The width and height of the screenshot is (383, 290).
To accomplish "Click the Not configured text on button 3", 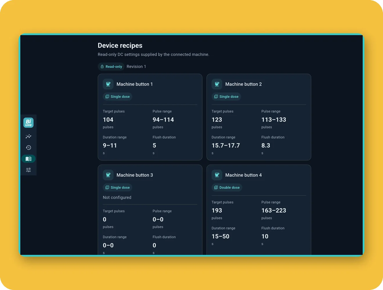I will click(117, 197).
